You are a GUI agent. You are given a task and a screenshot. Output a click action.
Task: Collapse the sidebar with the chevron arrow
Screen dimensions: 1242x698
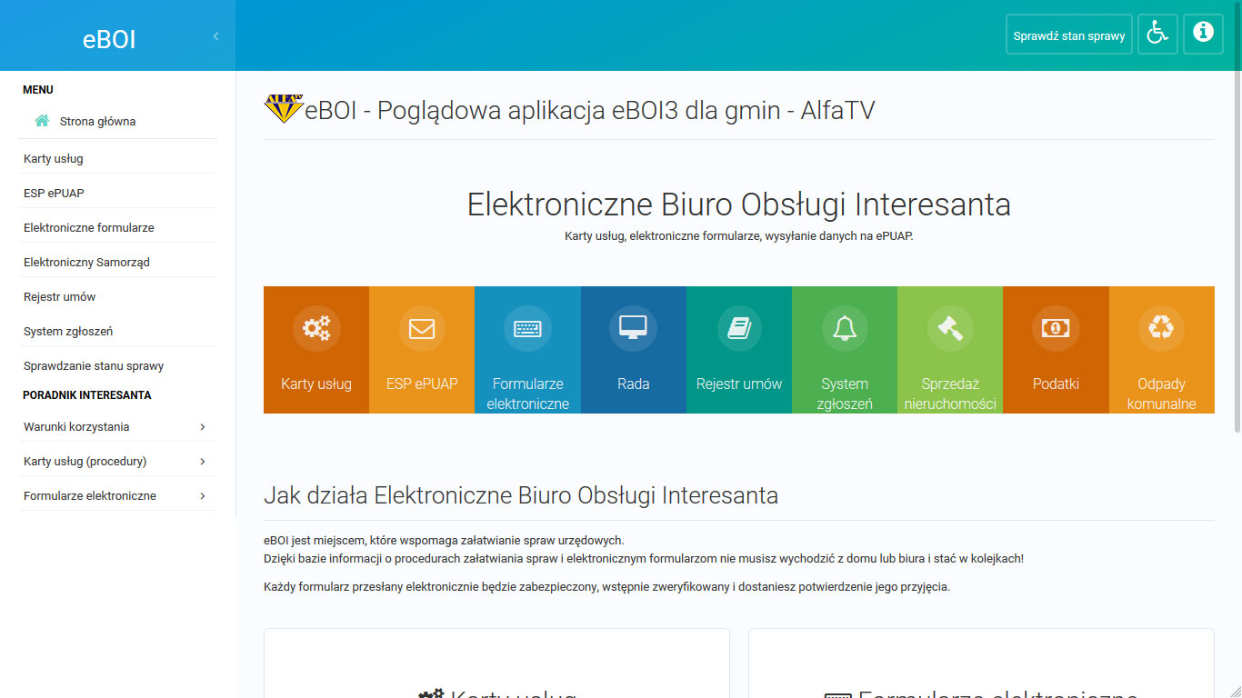click(x=215, y=36)
